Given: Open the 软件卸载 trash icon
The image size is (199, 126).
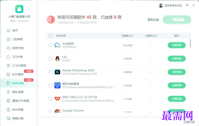Looking at the screenshot, I should pos(8,109).
